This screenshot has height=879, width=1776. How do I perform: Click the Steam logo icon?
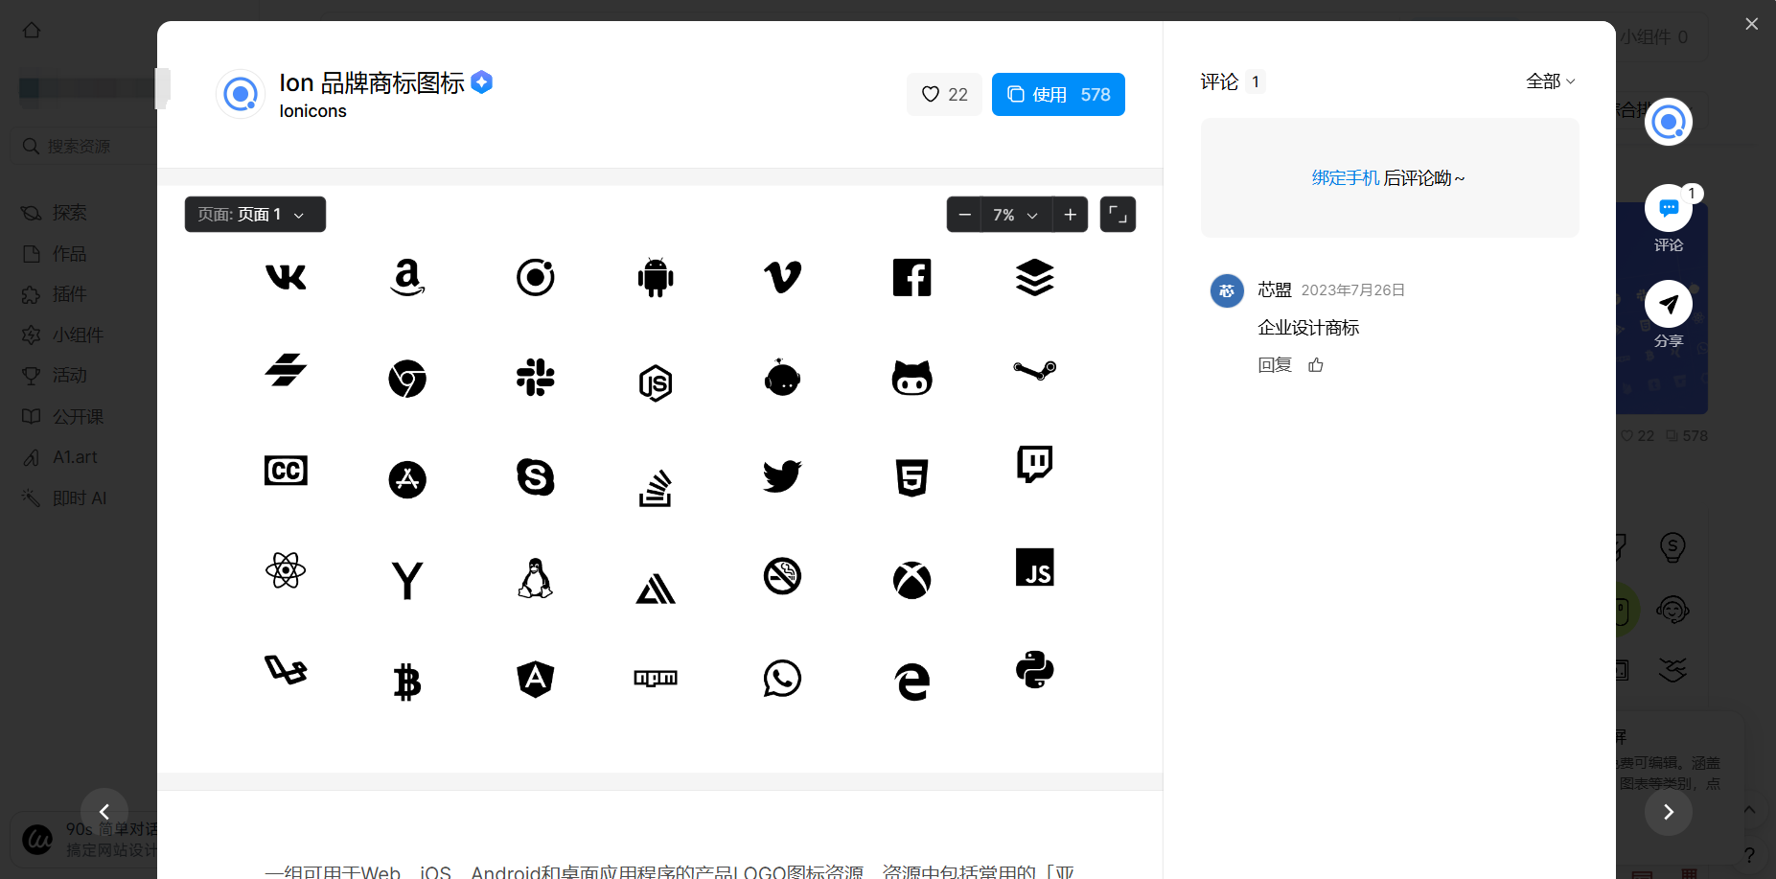(x=1034, y=370)
